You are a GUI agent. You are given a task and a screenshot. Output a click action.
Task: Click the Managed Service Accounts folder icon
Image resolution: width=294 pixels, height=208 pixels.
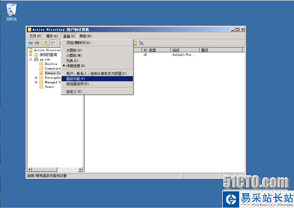pyautogui.click(x=41, y=82)
